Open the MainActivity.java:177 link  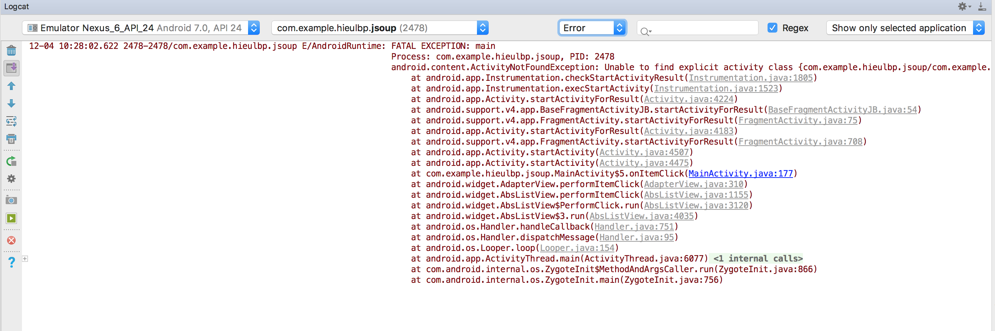click(x=740, y=174)
